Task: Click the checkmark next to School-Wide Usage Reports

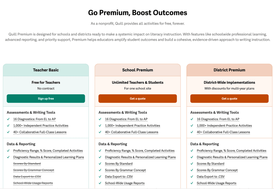Action: pos(100,183)
